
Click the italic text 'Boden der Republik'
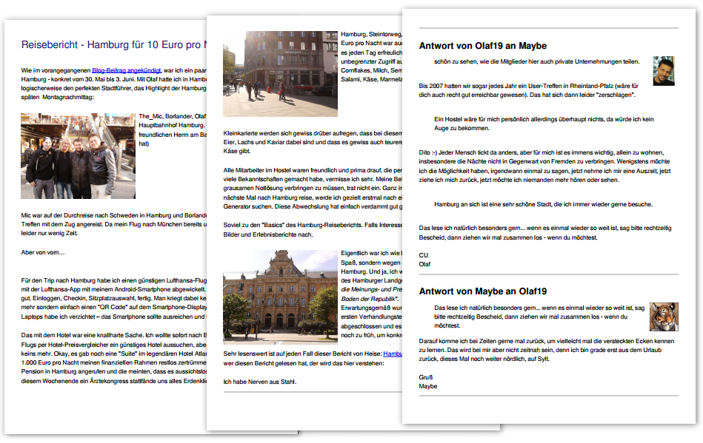[x=370, y=299]
